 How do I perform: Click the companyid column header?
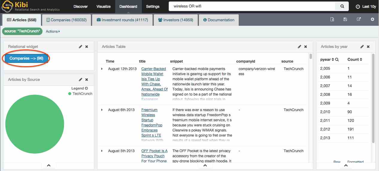(246, 61)
